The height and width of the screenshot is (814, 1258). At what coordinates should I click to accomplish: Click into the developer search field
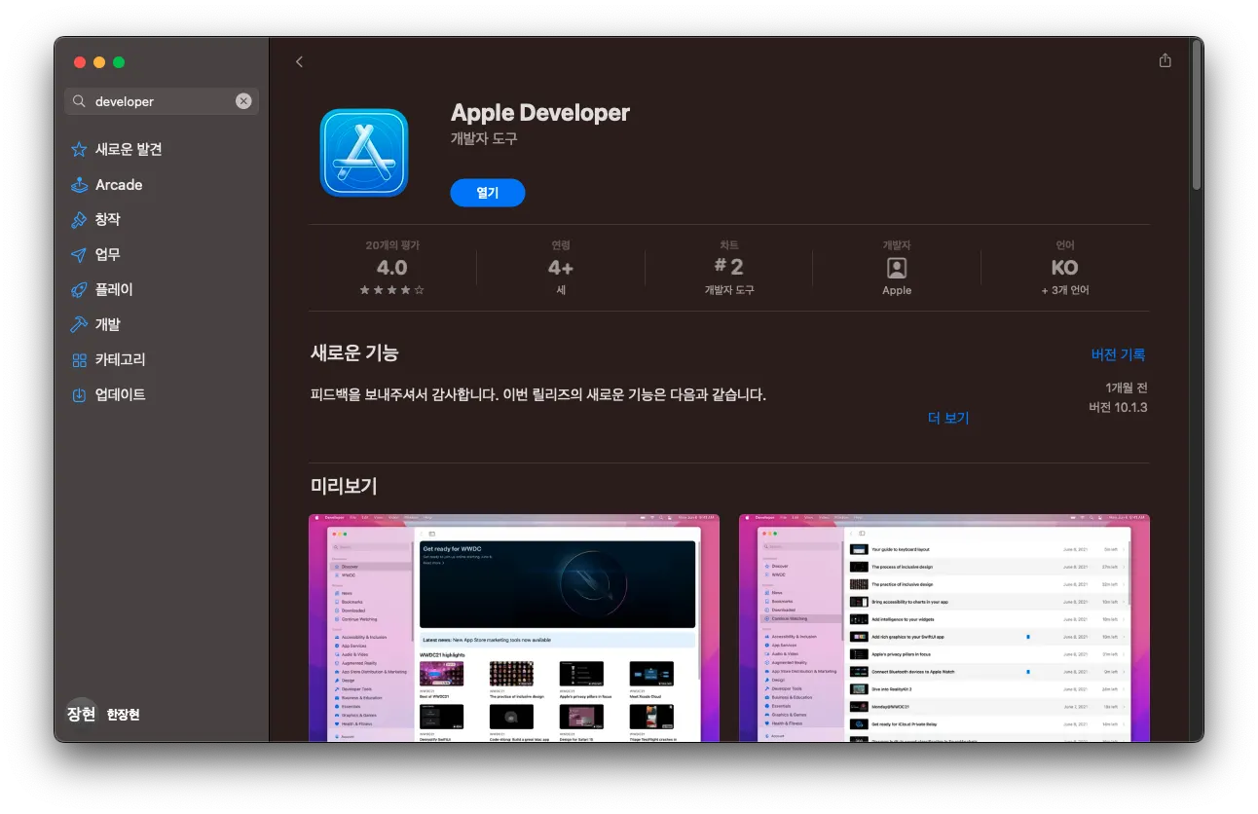[162, 101]
